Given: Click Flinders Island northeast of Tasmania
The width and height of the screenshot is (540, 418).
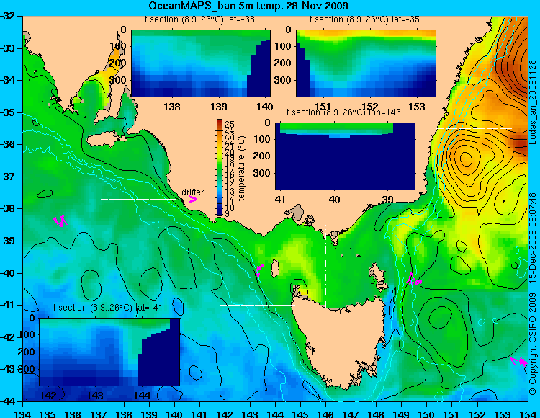Looking at the screenshot, I should pyautogui.click(x=378, y=275).
